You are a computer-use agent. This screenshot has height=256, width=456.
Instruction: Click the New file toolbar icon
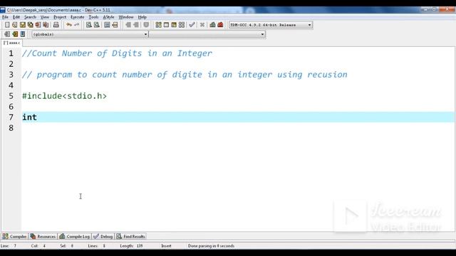pyautogui.click(x=7, y=25)
